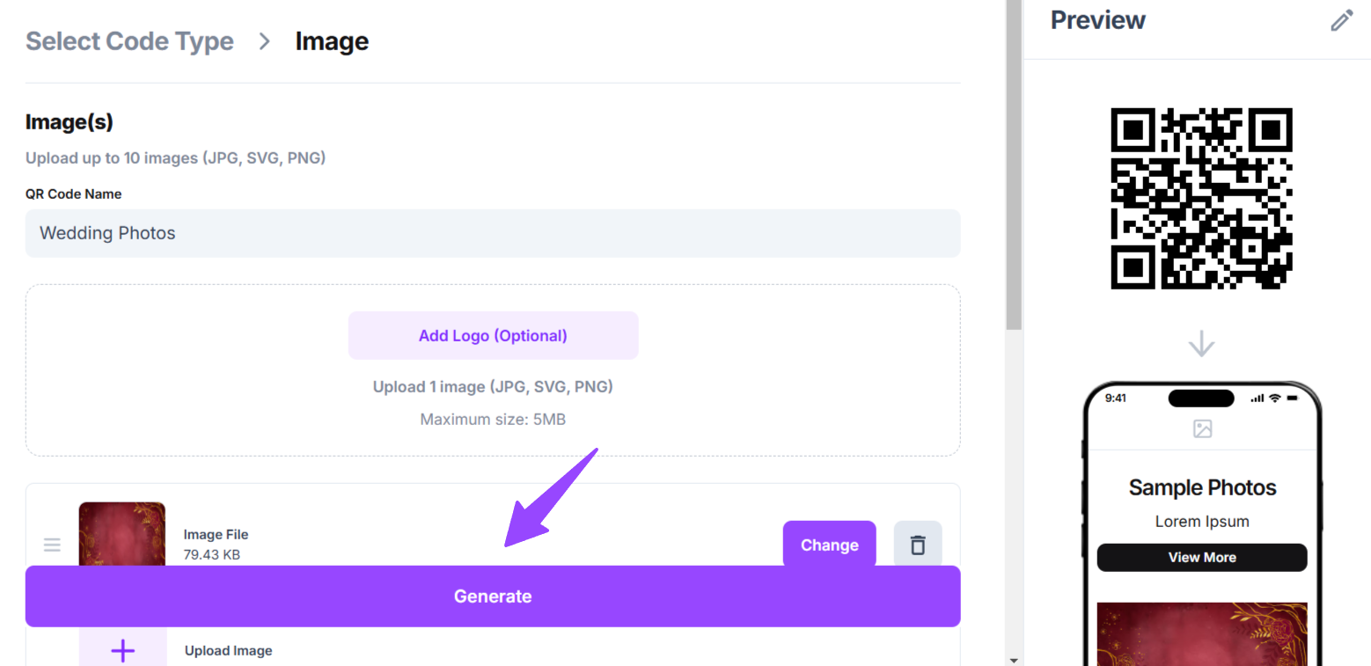
Task: Click the Upload Image label
Action: 228,650
